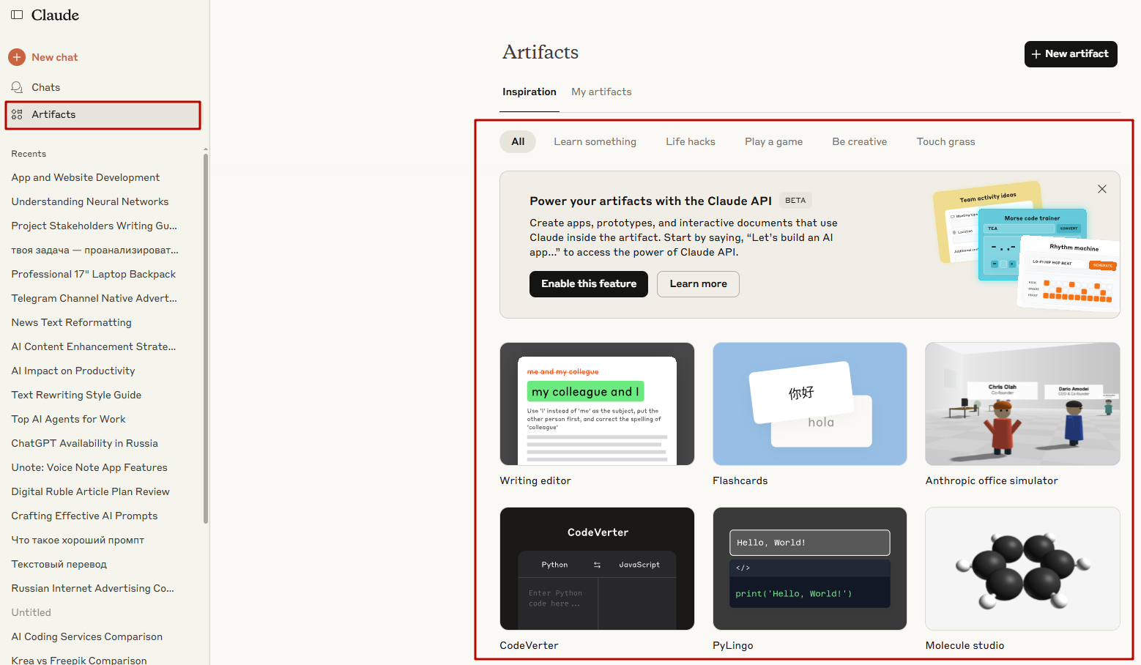Open 'App and Website Development' chat
This screenshot has height=665, width=1141.
85,177
